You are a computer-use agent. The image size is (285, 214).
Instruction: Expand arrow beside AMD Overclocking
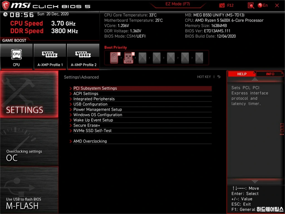coord(71,141)
